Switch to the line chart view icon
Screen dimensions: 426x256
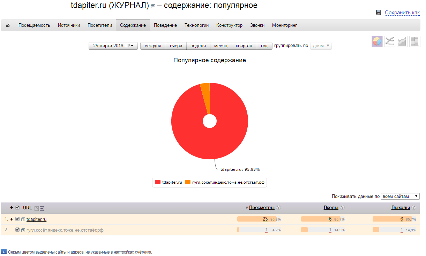[390, 41]
